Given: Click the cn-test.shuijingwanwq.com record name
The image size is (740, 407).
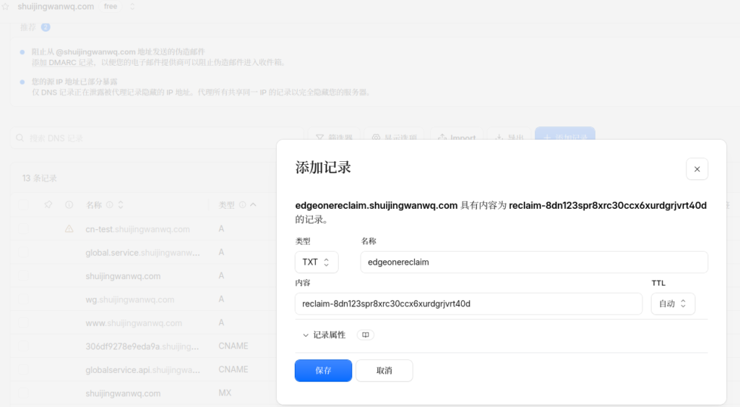Looking at the screenshot, I should [x=137, y=229].
